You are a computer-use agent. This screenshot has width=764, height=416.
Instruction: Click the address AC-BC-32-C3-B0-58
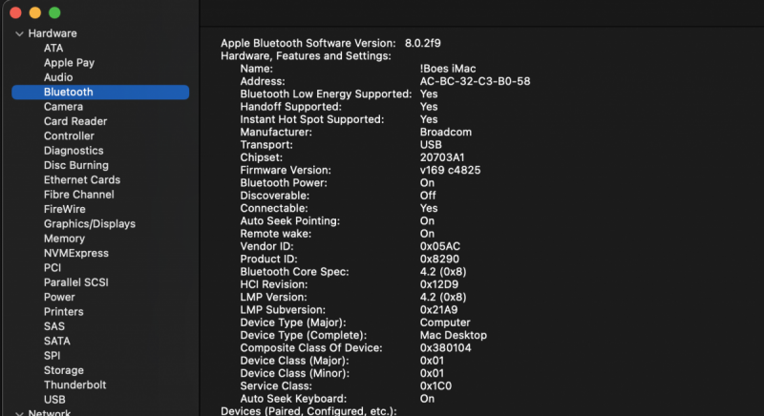click(475, 81)
